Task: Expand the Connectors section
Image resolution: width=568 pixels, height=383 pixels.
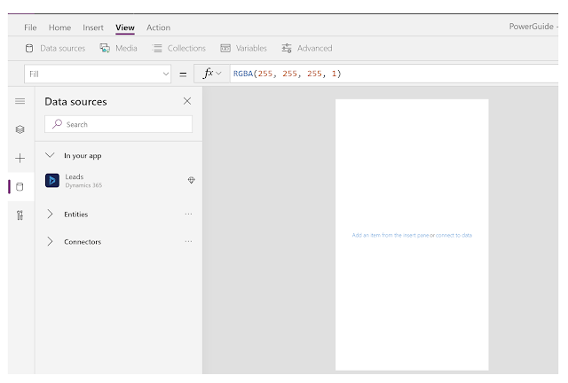Action: 50,241
